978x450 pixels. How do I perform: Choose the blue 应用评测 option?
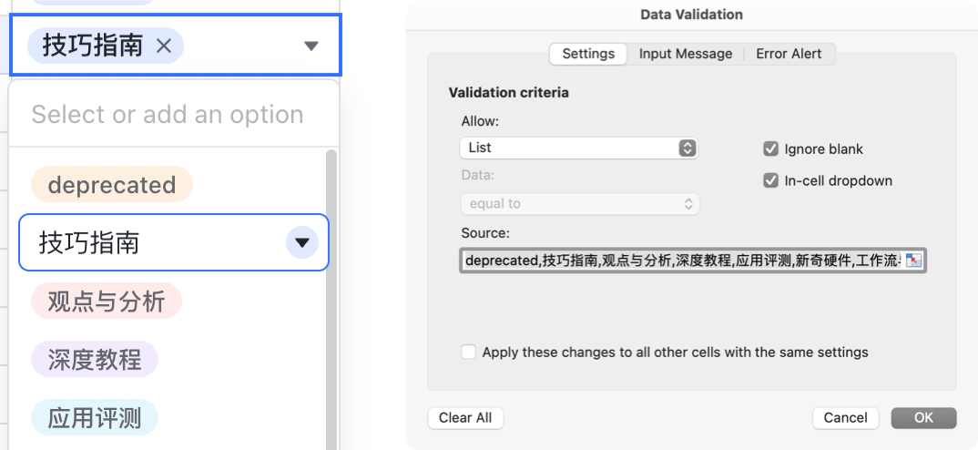95,418
